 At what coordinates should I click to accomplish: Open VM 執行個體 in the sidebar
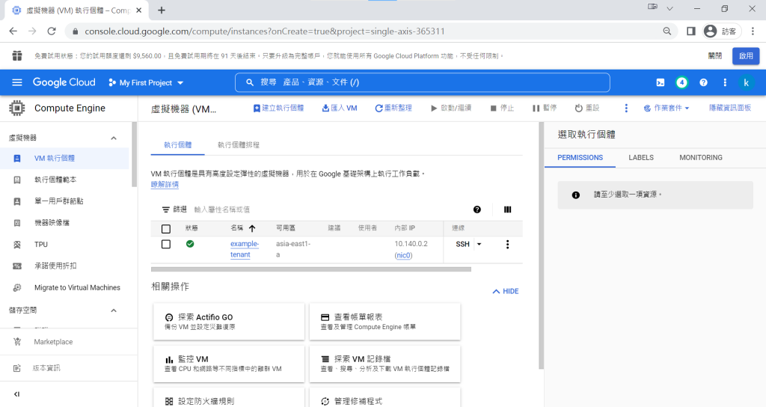coord(64,159)
